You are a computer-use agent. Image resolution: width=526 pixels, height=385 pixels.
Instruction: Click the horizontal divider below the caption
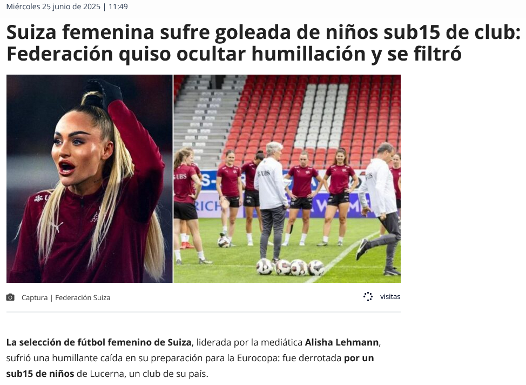pos(203,312)
